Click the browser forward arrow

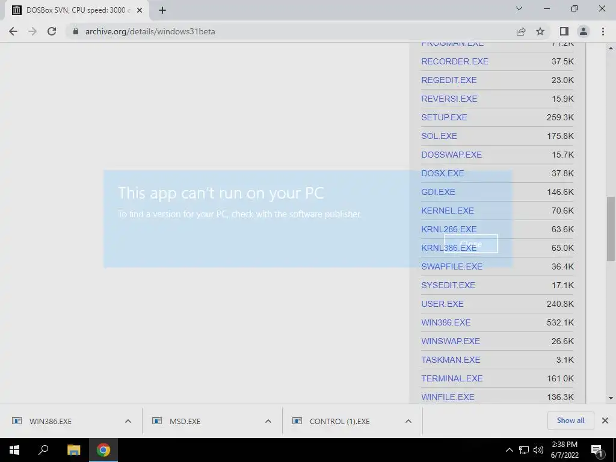(x=32, y=31)
